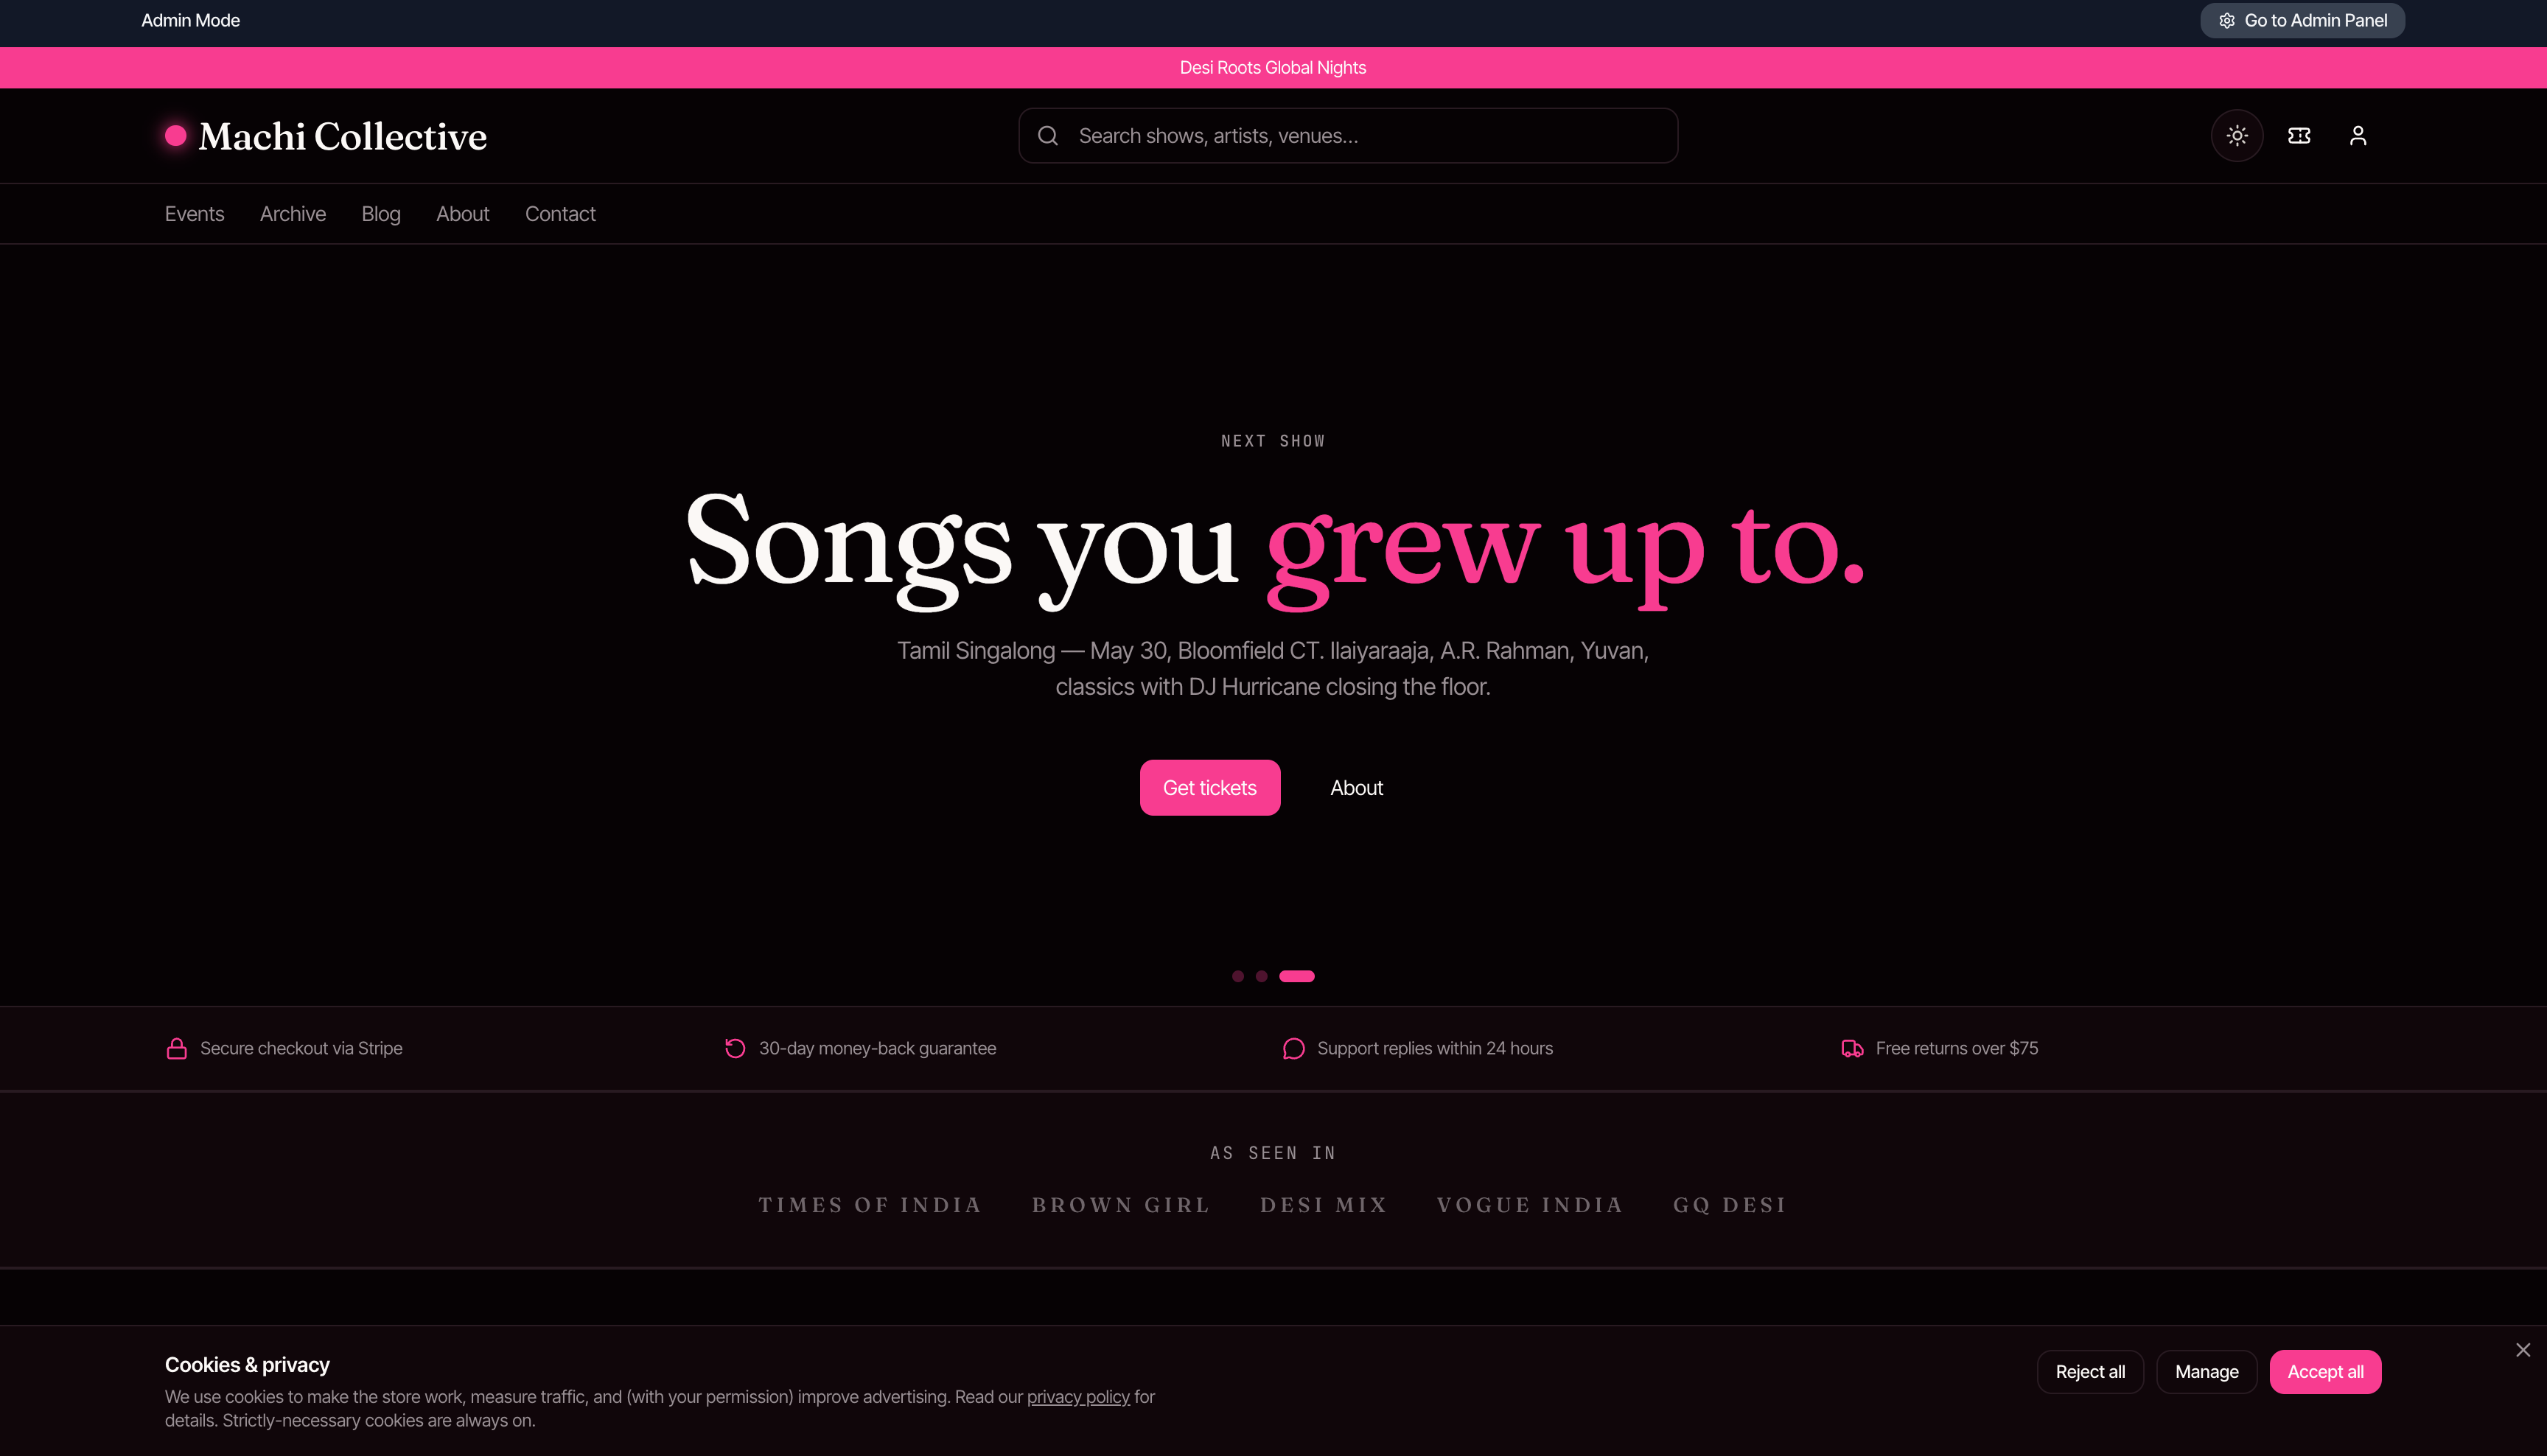2547x1456 pixels.
Task: Click the BROWN GIRL logo text
Action: point(1120,1205)
